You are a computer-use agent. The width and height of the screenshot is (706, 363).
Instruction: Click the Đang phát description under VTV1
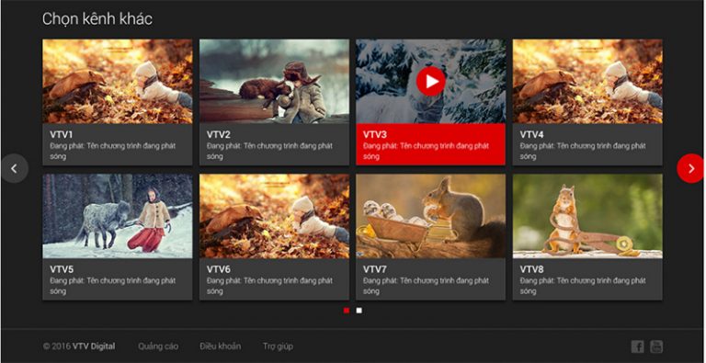point(112,152)
